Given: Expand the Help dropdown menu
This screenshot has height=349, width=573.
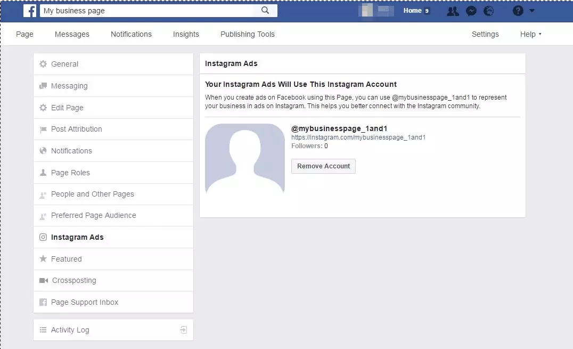Looking at the screenshot, I should point(530,34).
